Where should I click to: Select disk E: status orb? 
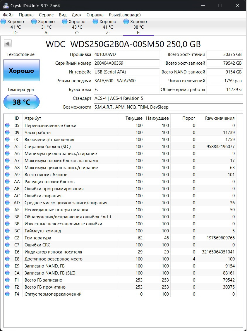coord(126,22)
